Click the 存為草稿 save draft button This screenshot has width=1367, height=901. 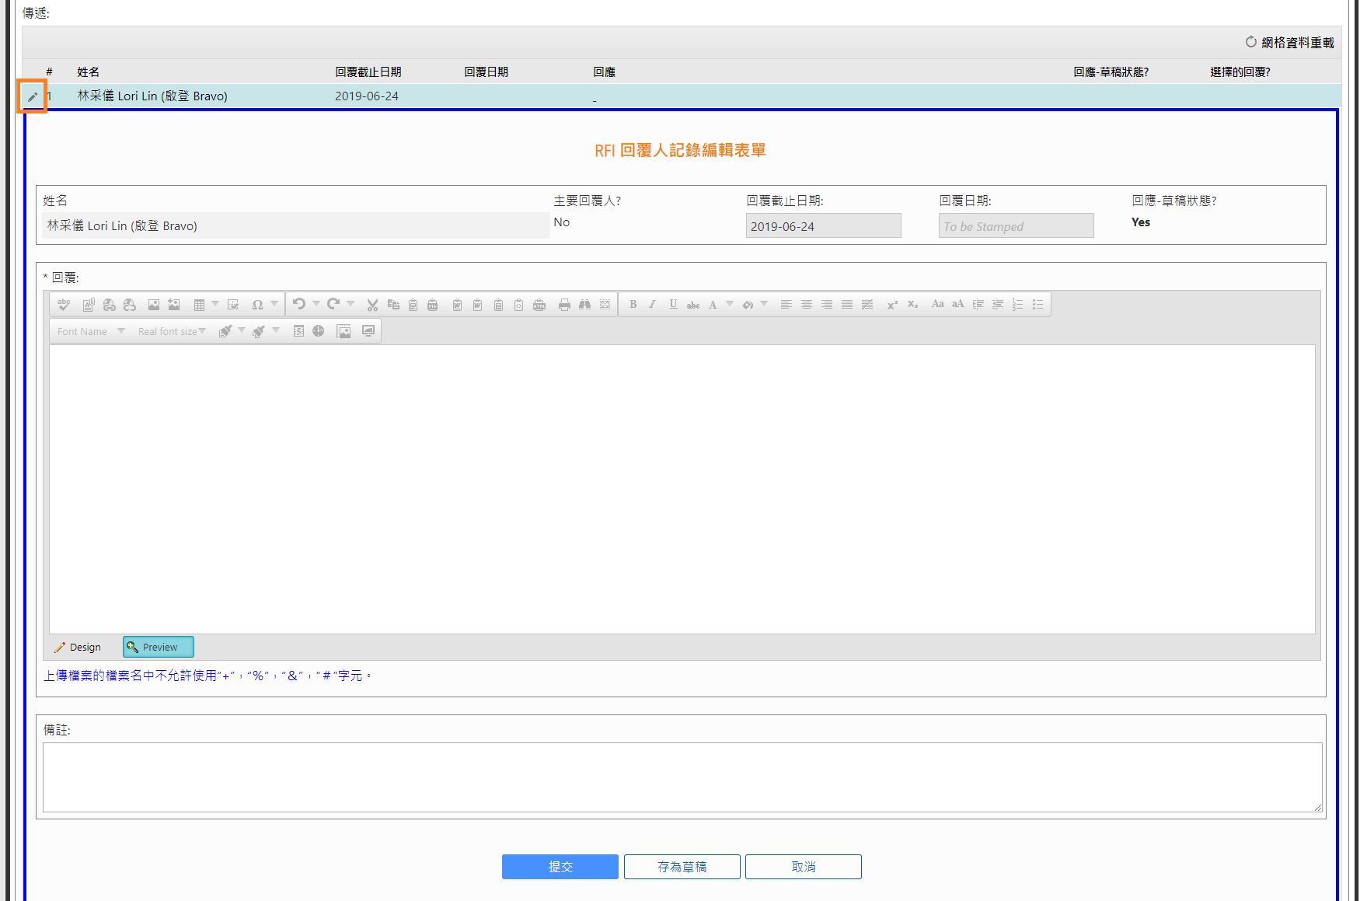coord(682,867)
